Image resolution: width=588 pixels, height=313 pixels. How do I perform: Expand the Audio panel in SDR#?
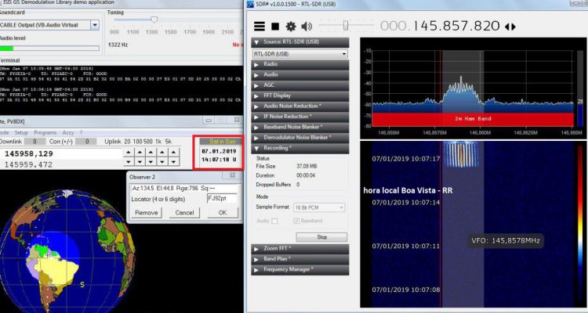pos(300,75)
